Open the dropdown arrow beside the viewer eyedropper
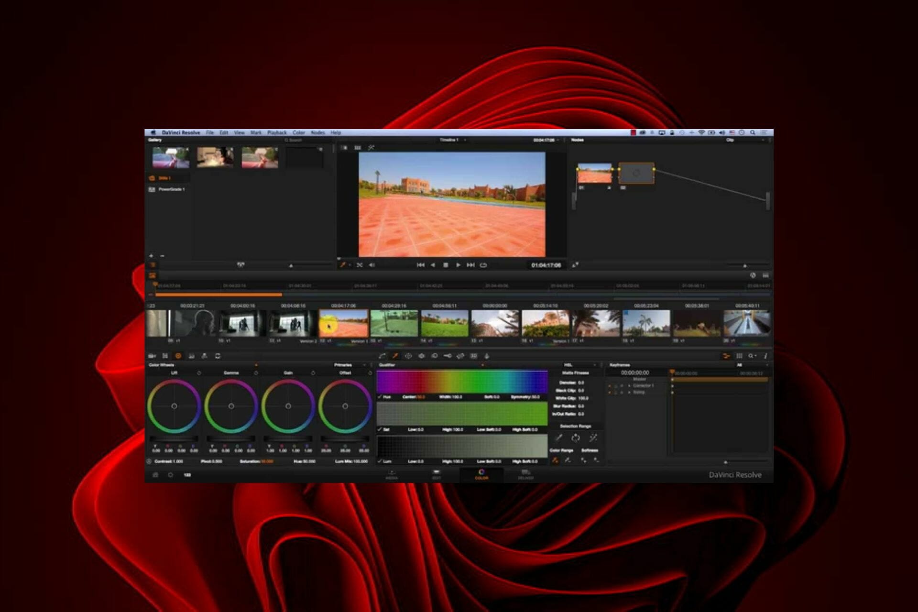918x612 pixels. pyautogui.click(x=350, y=265)
